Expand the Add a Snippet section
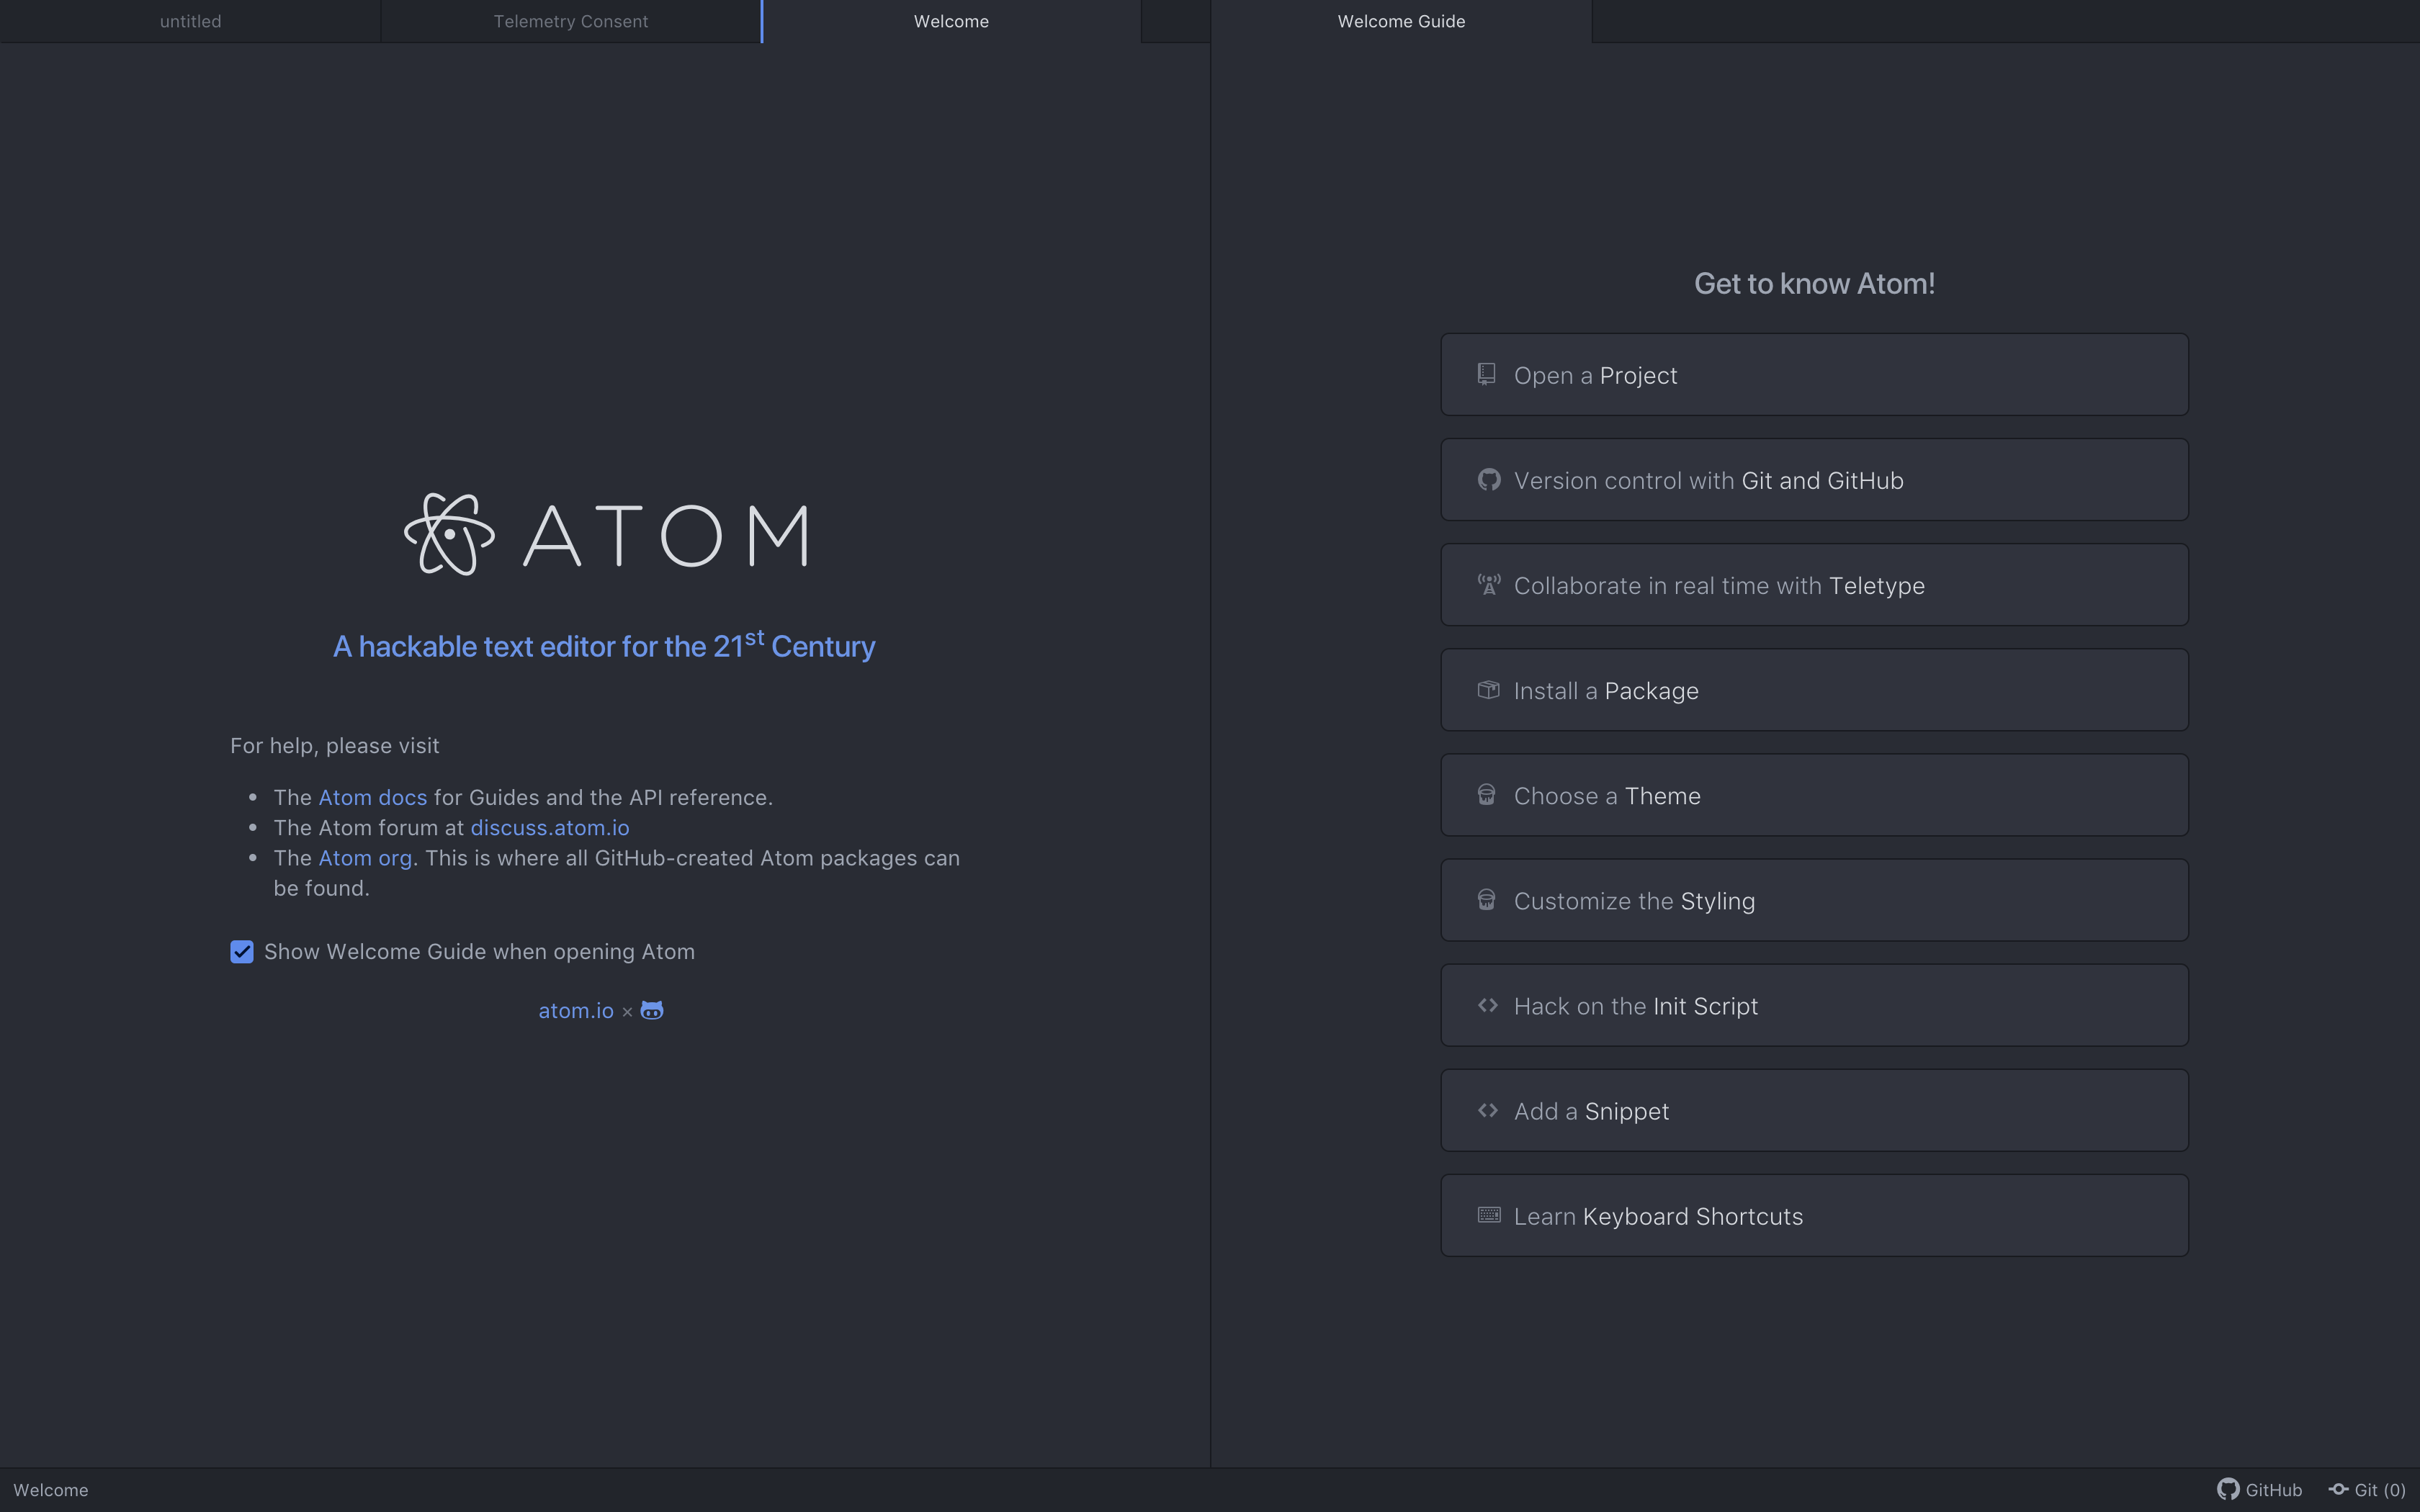 [x=1813, y=1110]
